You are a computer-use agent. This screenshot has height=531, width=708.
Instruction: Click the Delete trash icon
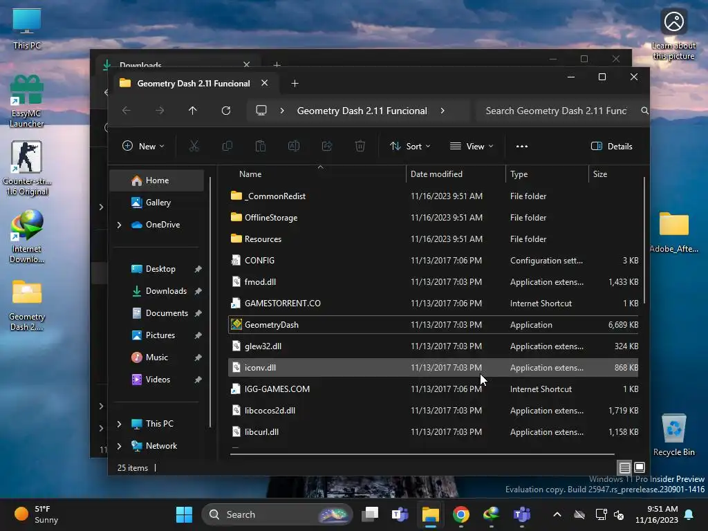coord(360,147)
